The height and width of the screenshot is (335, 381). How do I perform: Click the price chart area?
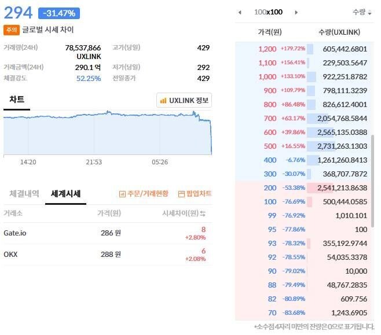click(108, 133)
